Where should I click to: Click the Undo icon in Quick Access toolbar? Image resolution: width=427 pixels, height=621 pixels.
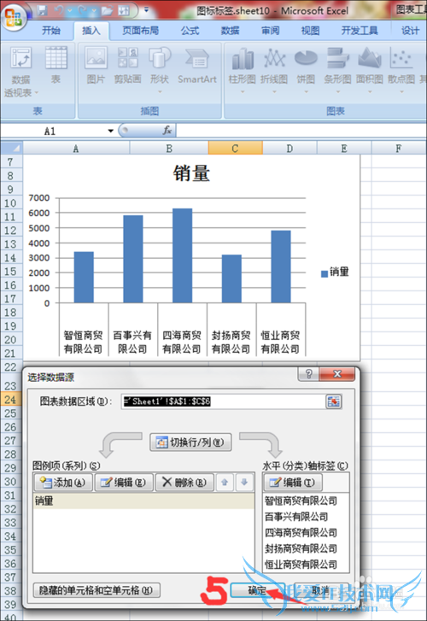[59, 10]
